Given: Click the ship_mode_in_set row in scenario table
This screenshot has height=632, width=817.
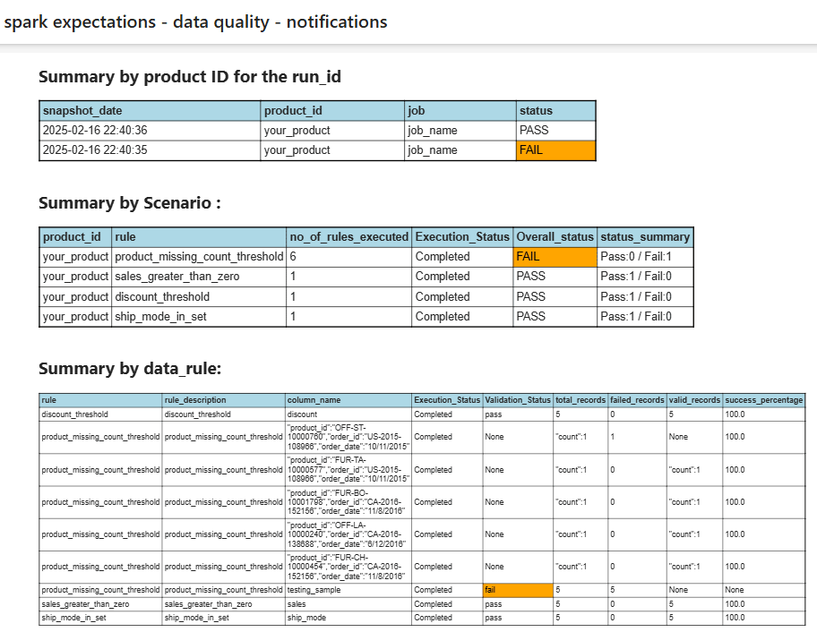Looking at the screenshot, I should [365, 317].
